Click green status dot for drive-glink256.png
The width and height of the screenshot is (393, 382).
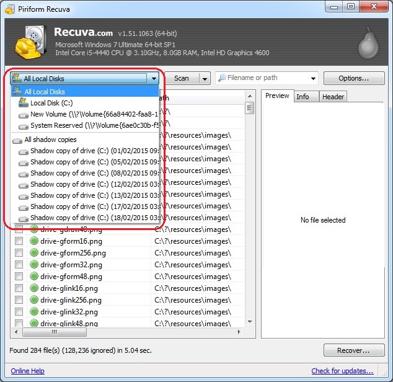point(34,300)
